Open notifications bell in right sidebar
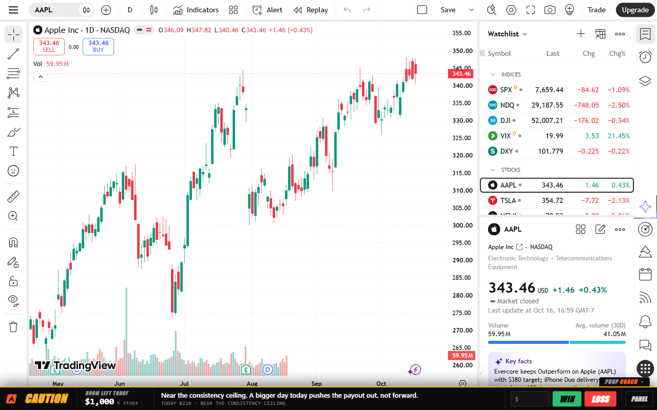Image resolution: width=657 pixels, height=410 pixels. point(645,322)
